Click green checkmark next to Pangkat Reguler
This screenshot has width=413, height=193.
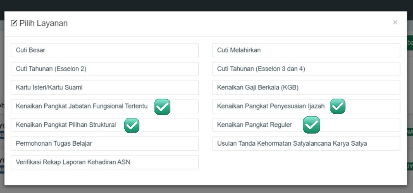point(311,125)
